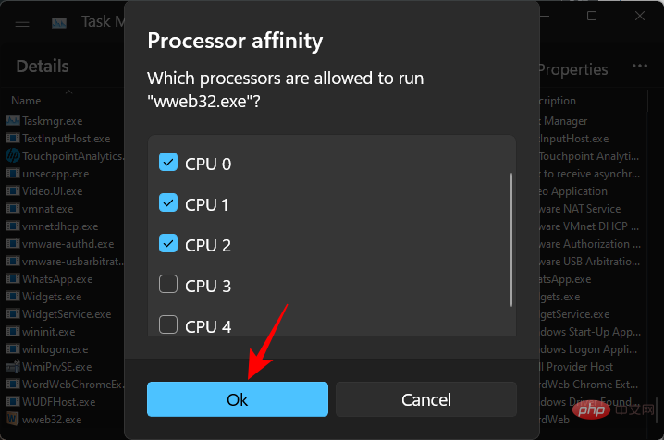Uncheck the CPU 0 checkbox
The height and width of the screenshot is (440, 664).
168,162
